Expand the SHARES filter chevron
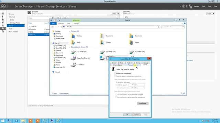This screenshot has height=123, width=220. 117,18
